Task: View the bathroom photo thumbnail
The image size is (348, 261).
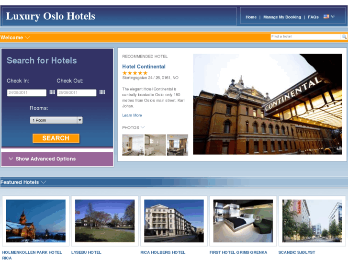Action: pyautogui.click(x=155, y=145)
